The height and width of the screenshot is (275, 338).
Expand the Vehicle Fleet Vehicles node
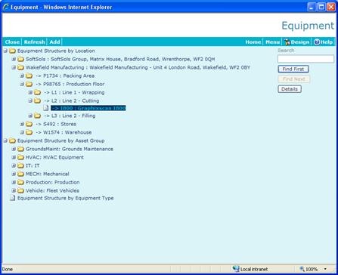point(14,190)
